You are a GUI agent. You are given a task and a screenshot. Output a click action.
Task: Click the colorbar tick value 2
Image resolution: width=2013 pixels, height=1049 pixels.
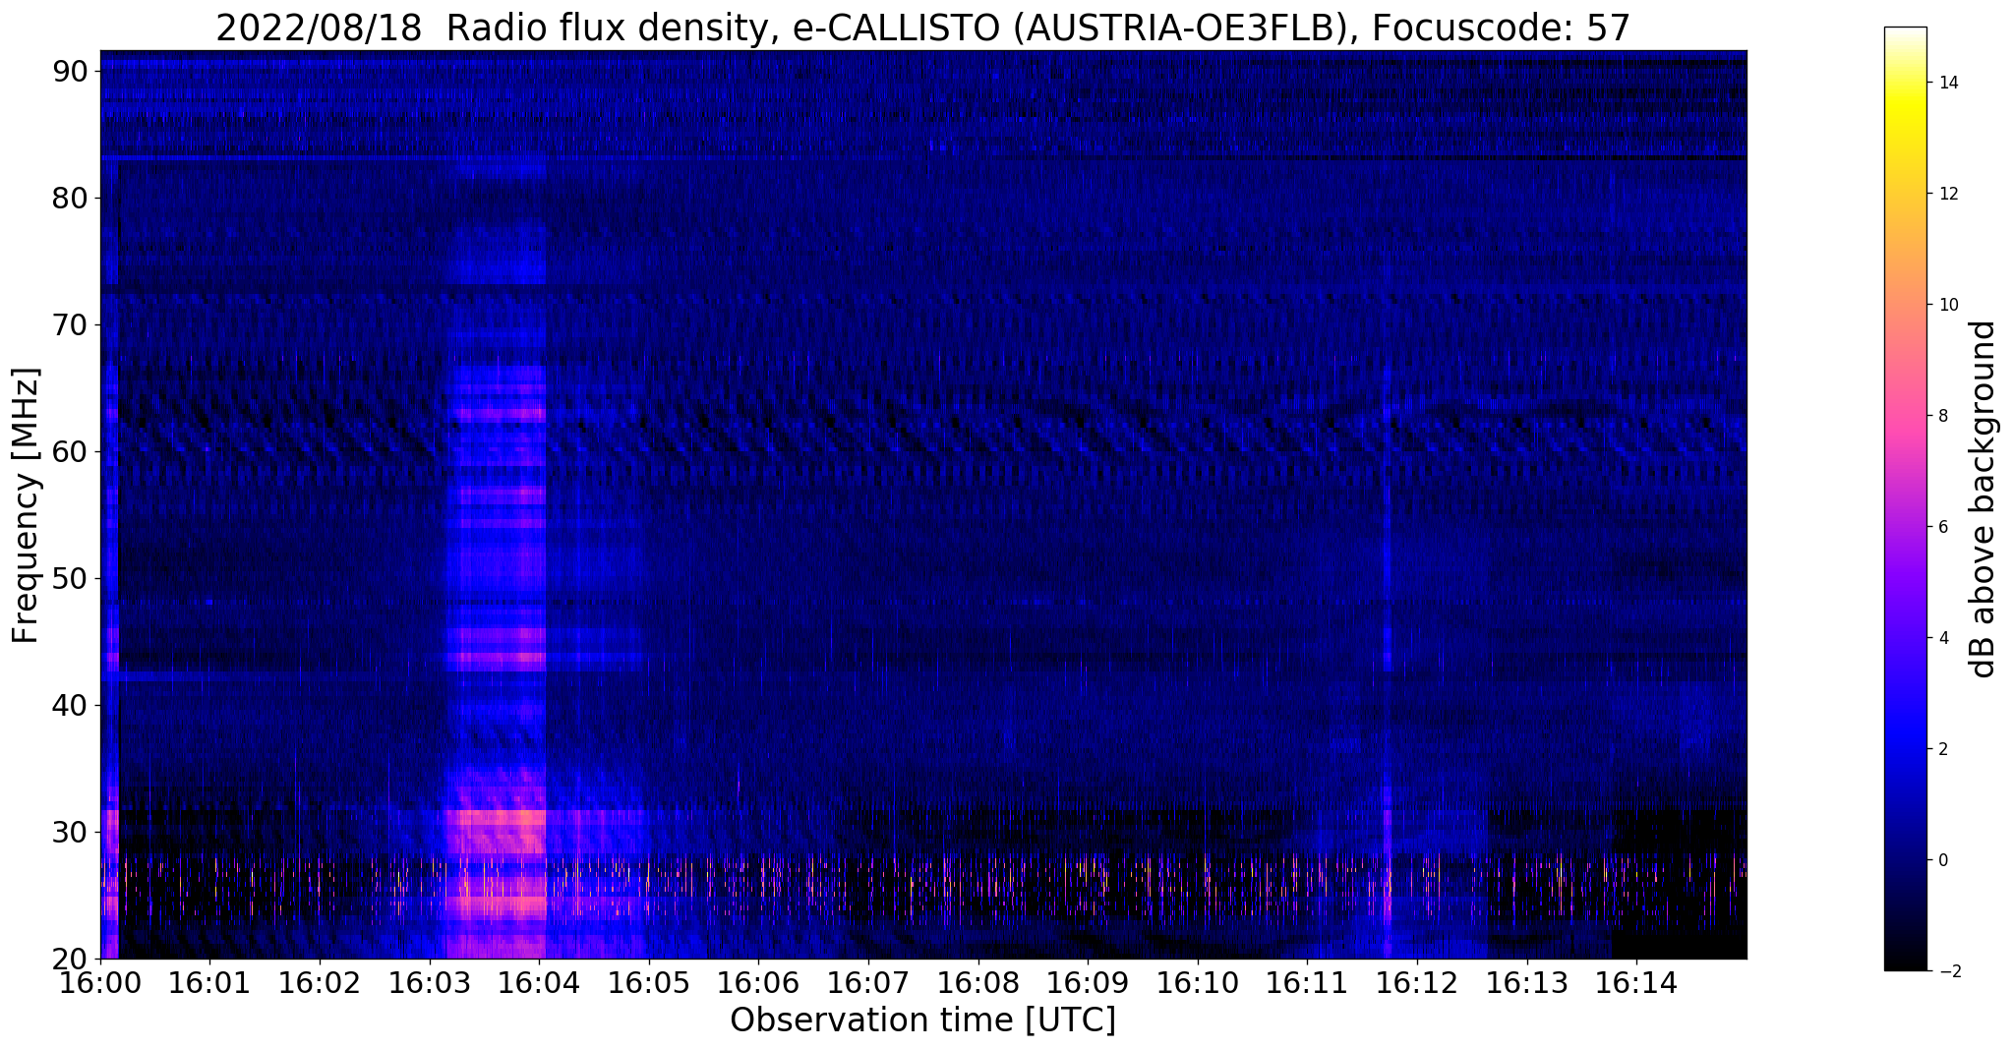click(x=1942, y=749)
